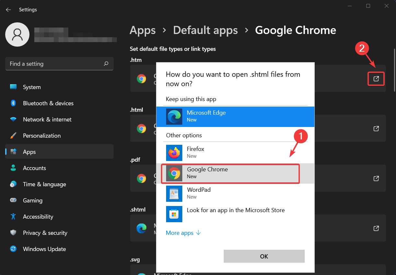Image resolution: width=396 pixels, height=275 pixels.
Task: Open Personalization settings from sidebar
Action: (42, 135)
